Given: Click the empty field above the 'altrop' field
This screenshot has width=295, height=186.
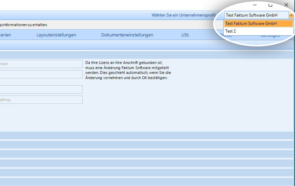Looking at the screenshot, I should click(x=41, y=89).
